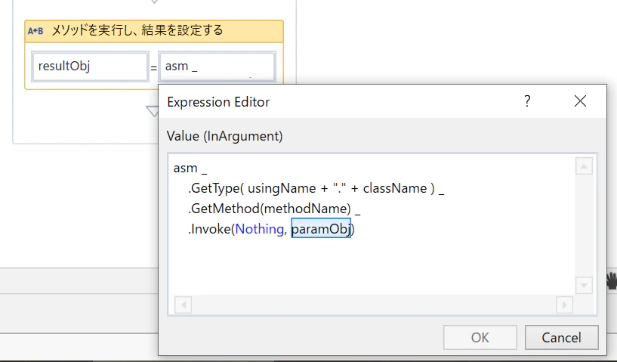617x362 pixels.
Task: Click the scroll right arrow in expression box
Action: 564,305
